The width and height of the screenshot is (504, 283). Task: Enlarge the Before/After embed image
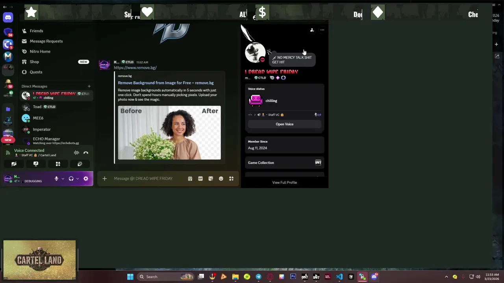coord(169,132)
